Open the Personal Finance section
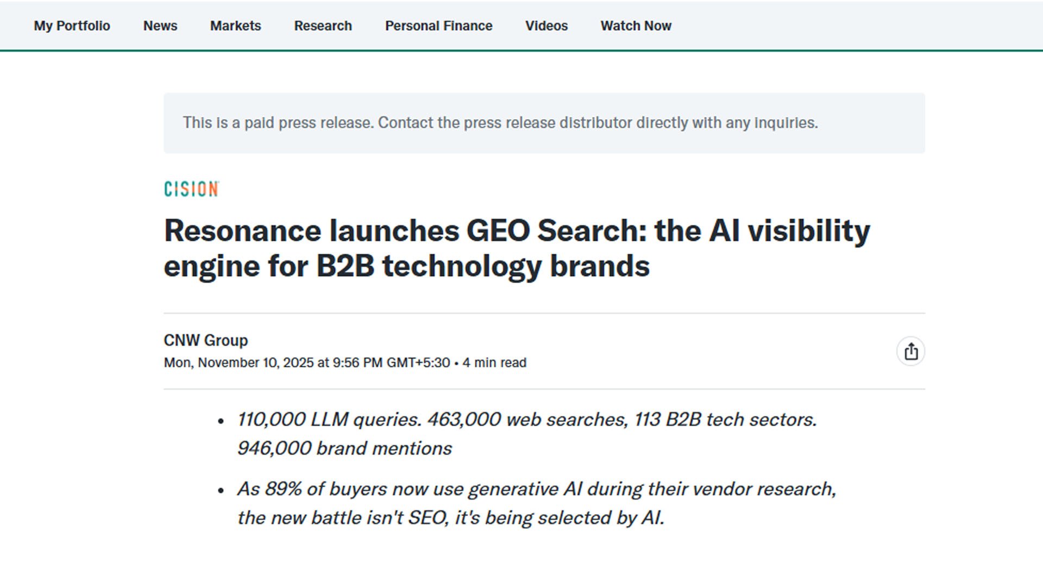Viewport: 1043px width, 587px height. pyautogui.click(x=438, y=26)
